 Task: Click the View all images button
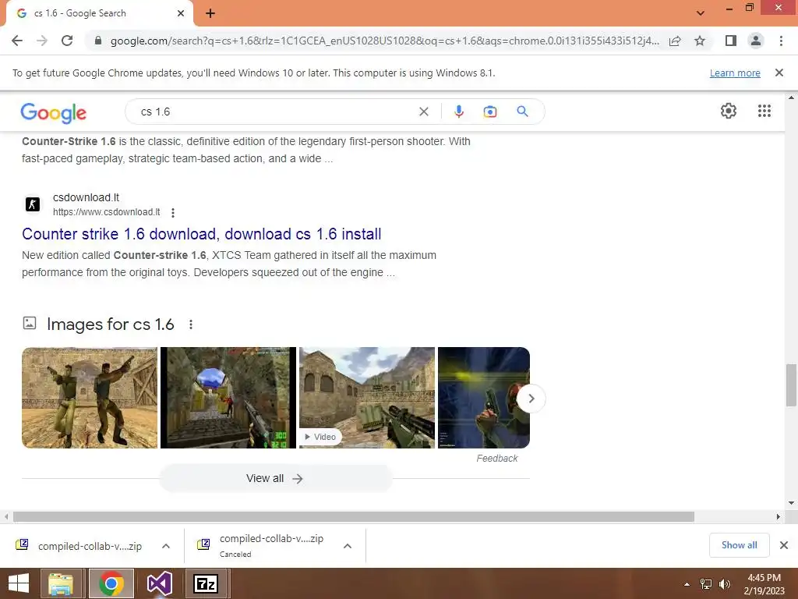(x=276, y=478)
